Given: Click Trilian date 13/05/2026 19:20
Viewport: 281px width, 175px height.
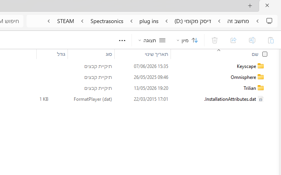Looking at the screenshot, I should point(151,88).
